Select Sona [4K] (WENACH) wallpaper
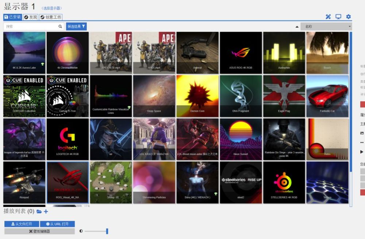 tap(197, 182)
